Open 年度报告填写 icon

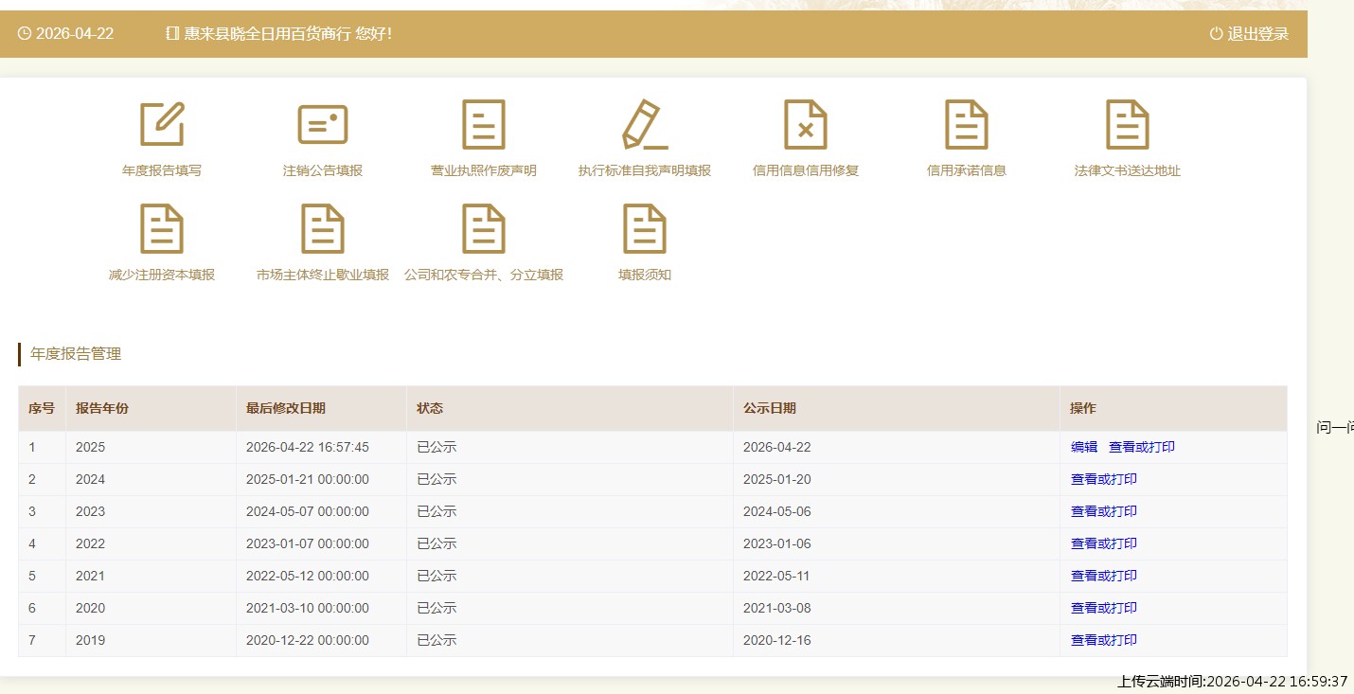click(x=162, y=125)
